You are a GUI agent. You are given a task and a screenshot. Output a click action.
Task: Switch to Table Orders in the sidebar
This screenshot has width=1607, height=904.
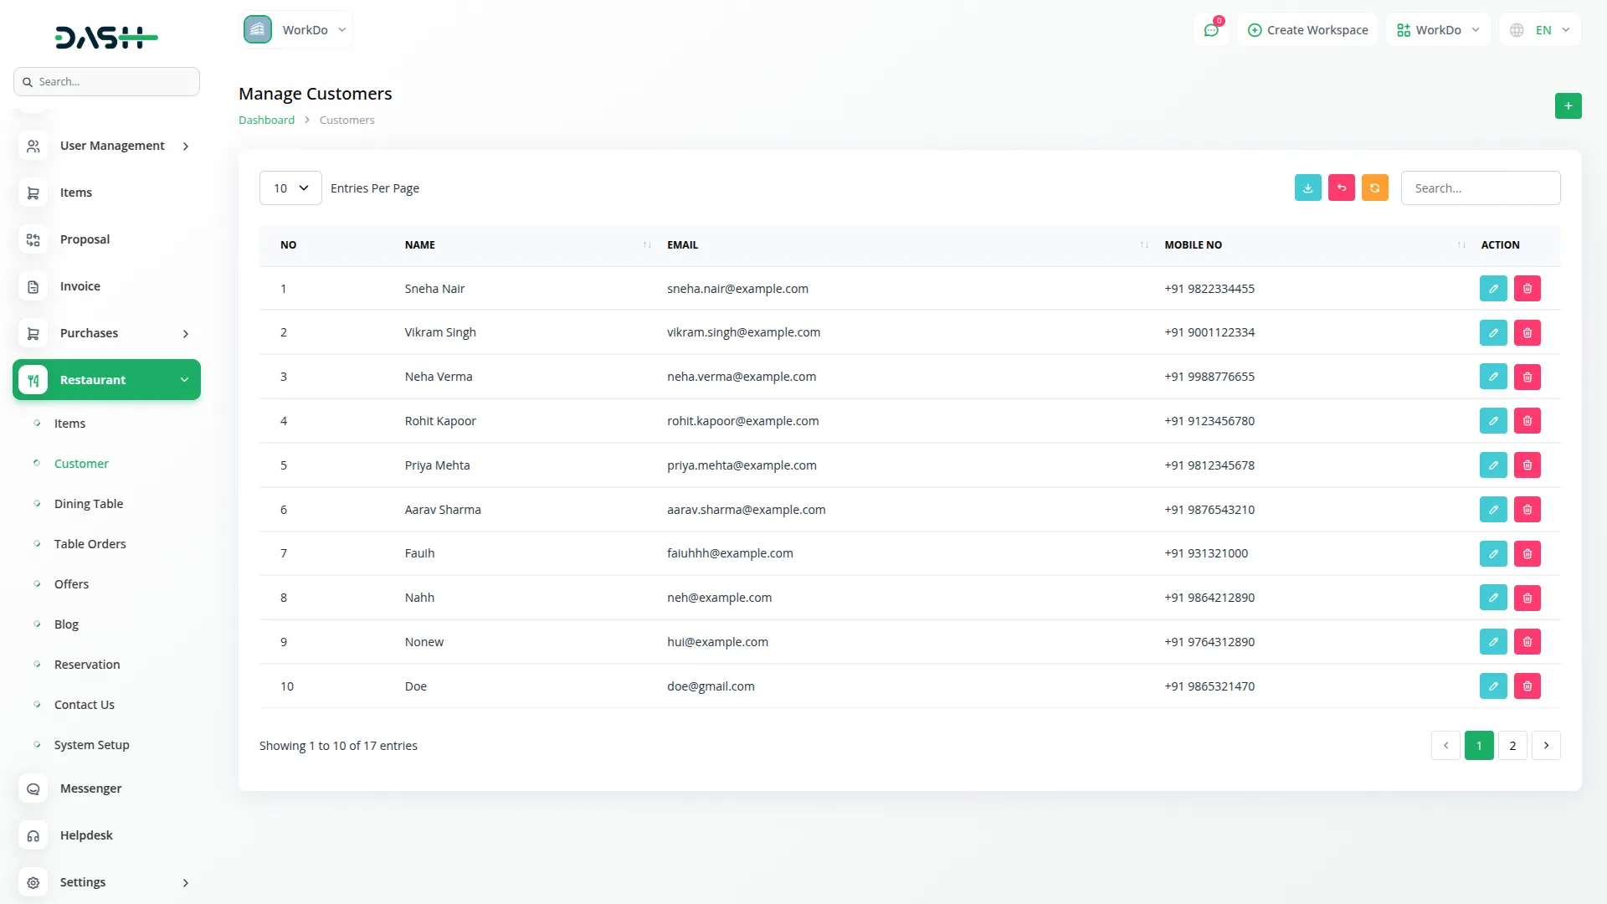(90, 543)
